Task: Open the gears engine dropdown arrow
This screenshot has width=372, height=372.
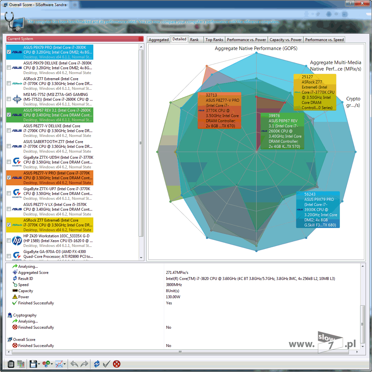Action: click(x=52, y=364)
